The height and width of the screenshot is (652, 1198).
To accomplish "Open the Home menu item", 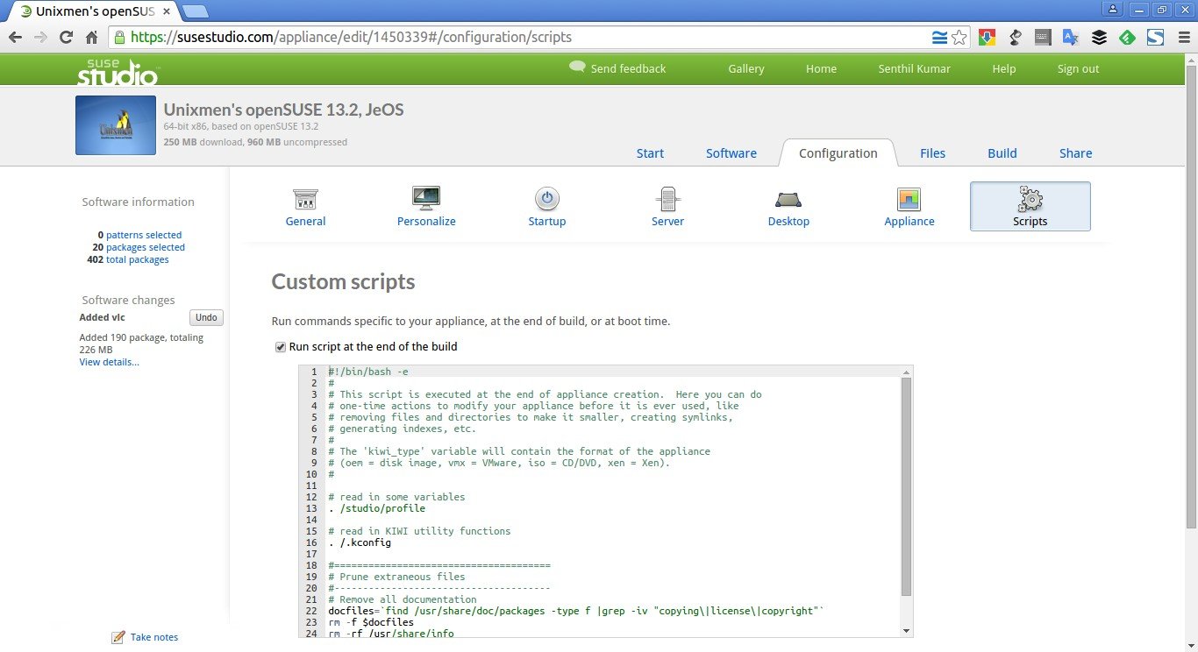I will coord(821,68).
